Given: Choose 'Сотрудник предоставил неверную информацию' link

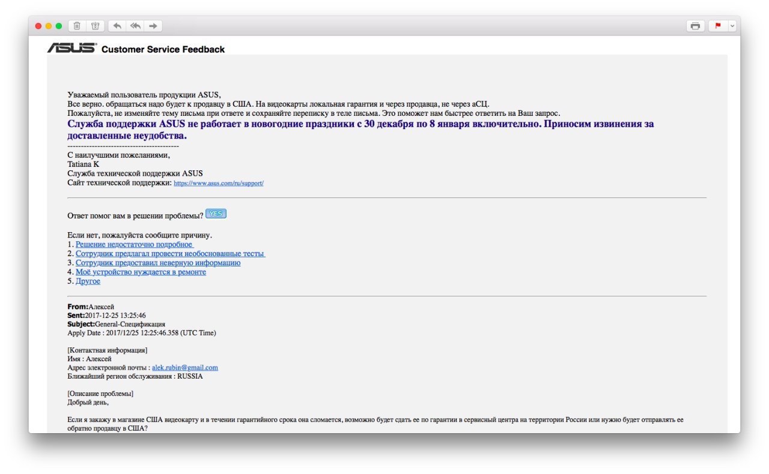Looking at the screenshot, I should coord(158,263).
